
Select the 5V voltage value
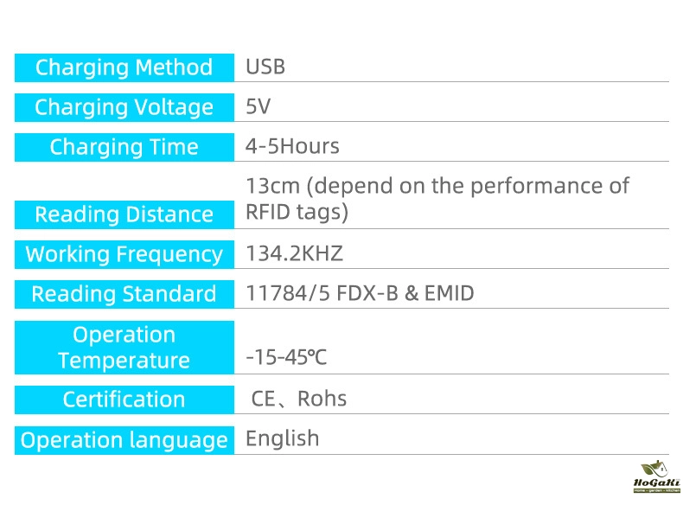point(259,106)
